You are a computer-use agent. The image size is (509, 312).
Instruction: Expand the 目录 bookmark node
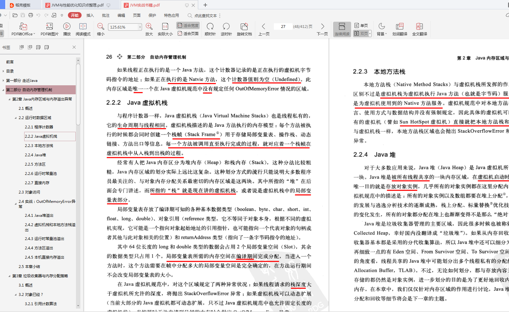[x=3, y=71]
